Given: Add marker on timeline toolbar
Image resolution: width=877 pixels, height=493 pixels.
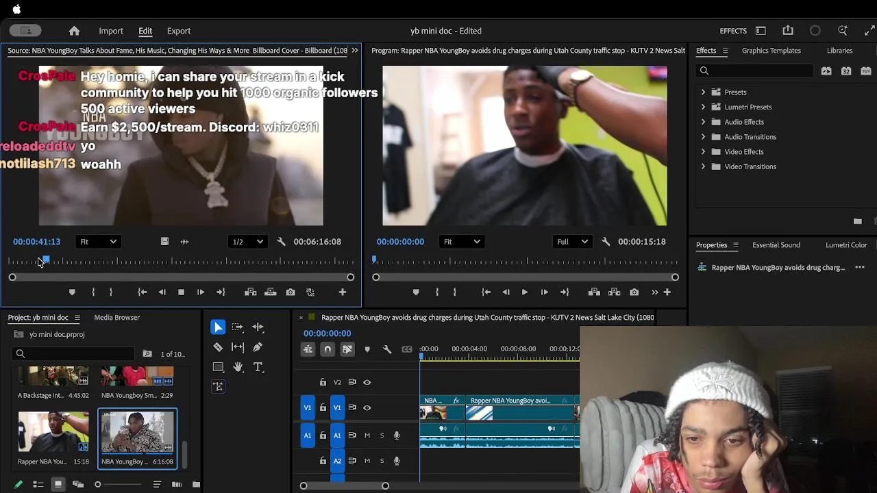Looking at the screenshot, I should click(367, 349).
